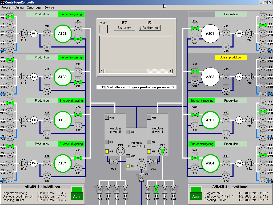
Task: Click the Vis alarm-log button
Action: (x=150, y=28)
